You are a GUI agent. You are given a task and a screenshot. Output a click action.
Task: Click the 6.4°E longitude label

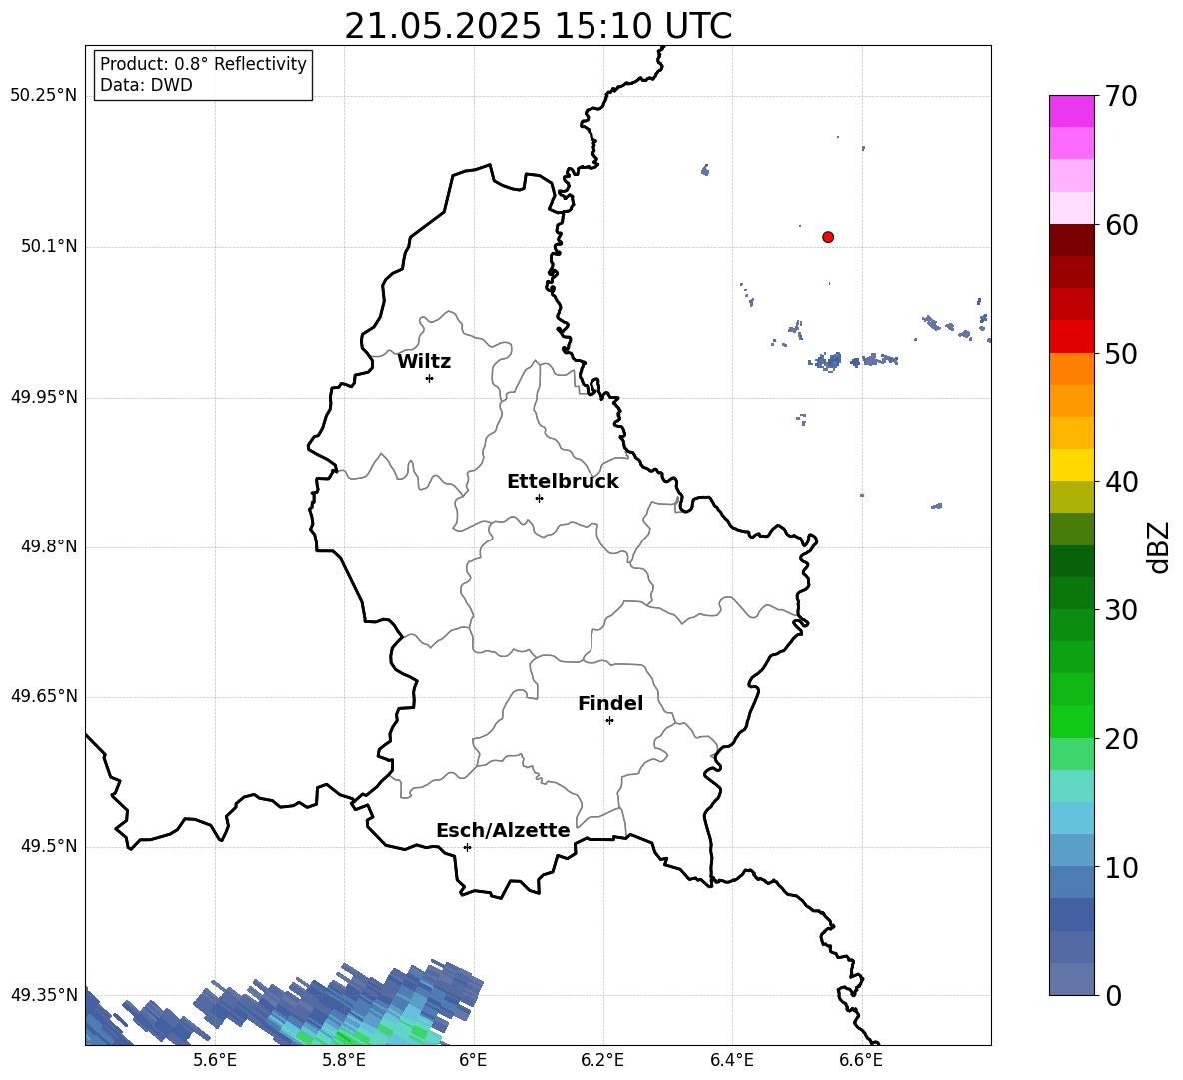pos(731,1060)
